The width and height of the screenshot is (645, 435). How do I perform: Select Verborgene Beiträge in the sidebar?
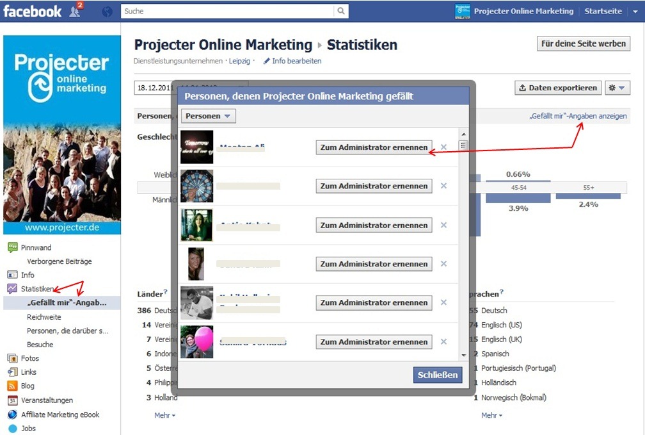point(60,261)
